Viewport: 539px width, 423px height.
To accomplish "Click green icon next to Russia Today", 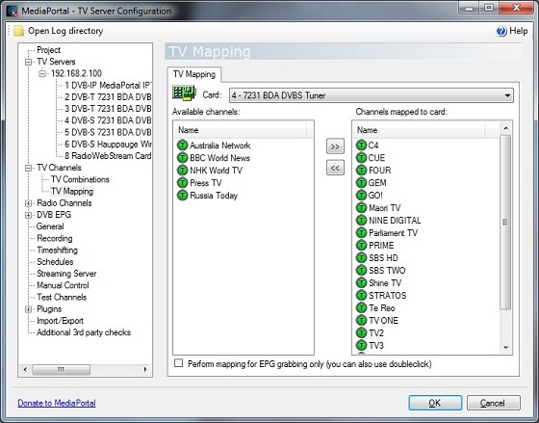I will point(182,196).
